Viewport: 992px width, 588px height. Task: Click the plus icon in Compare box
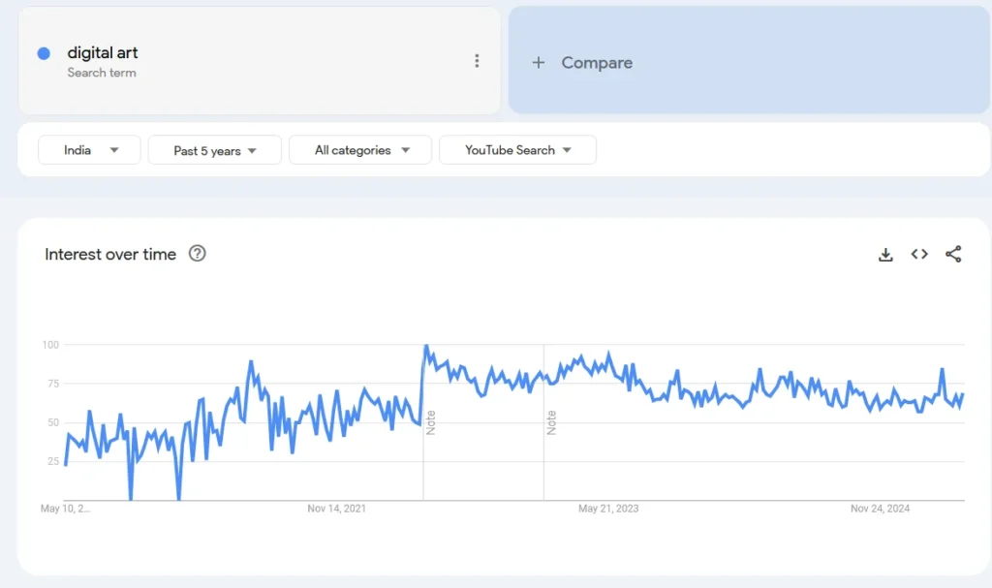(539, 62)
